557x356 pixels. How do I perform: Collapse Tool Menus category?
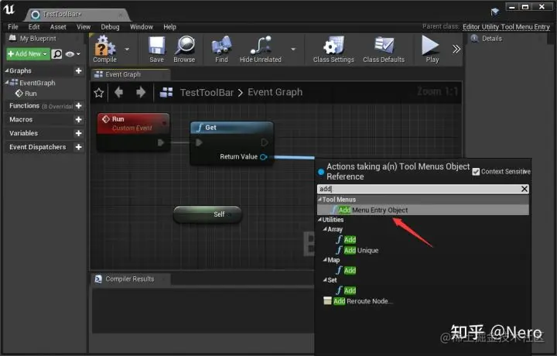[x=320, y=200]
